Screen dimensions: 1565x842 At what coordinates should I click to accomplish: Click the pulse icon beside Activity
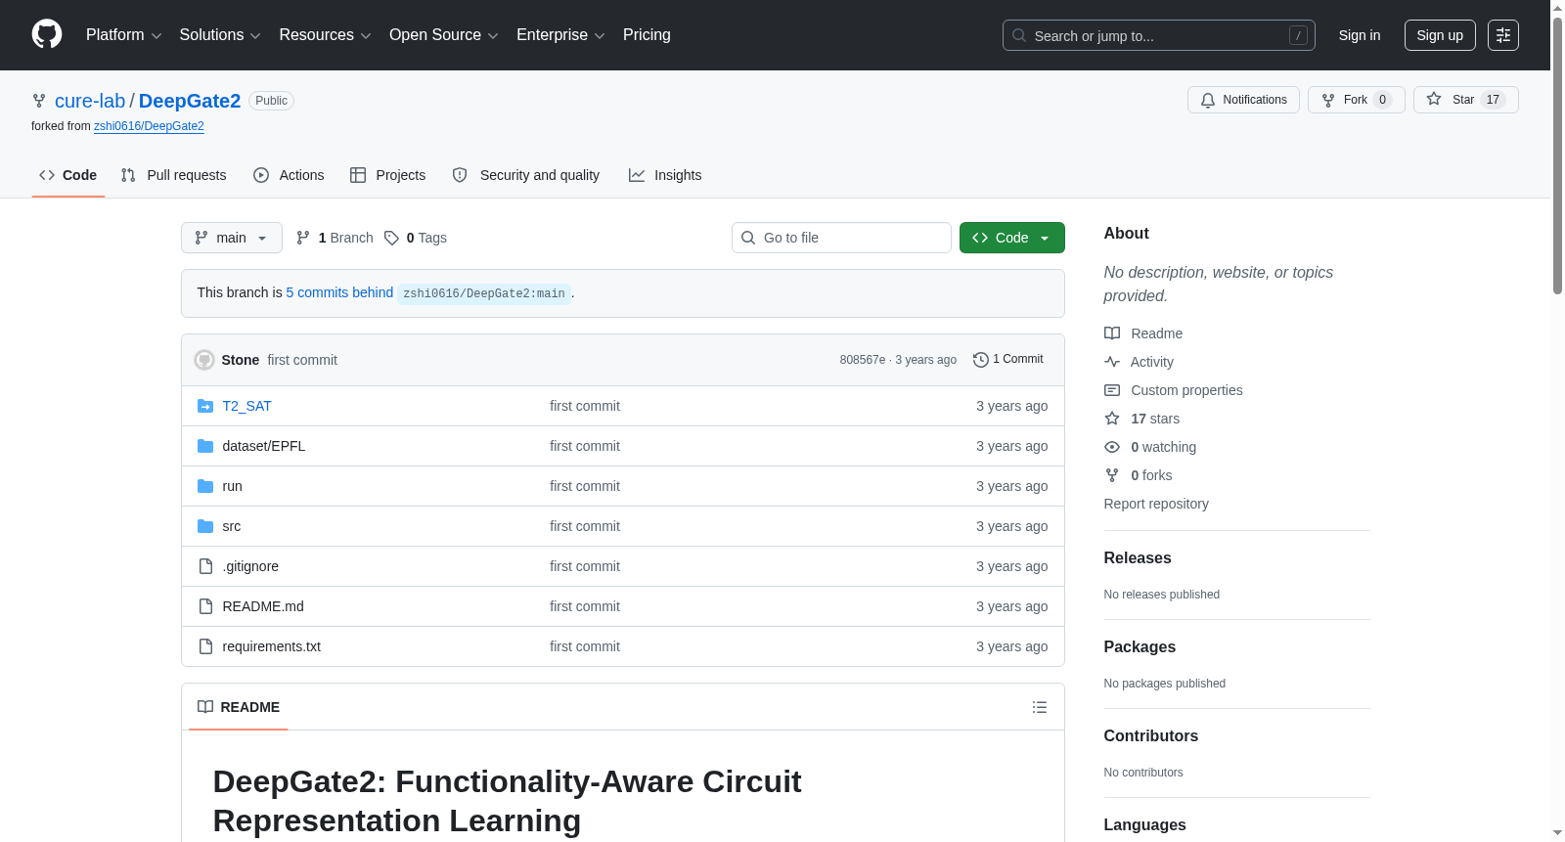1112,362
